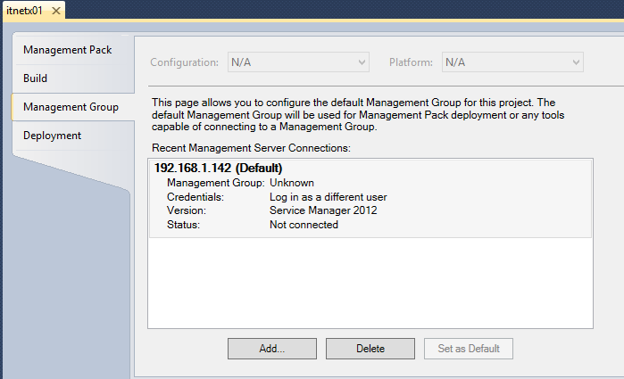The width and height of the screenshot is (624, 379).
Task: Open the Configuration dropdown
Action: (298, 62)
